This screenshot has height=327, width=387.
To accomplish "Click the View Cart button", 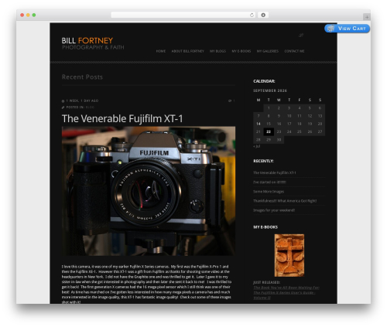I will click(x=347, y=29).
